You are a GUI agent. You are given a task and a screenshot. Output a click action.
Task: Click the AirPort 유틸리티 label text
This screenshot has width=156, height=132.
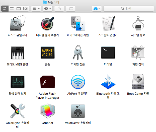pyautogui.click(x=78, y=94)
